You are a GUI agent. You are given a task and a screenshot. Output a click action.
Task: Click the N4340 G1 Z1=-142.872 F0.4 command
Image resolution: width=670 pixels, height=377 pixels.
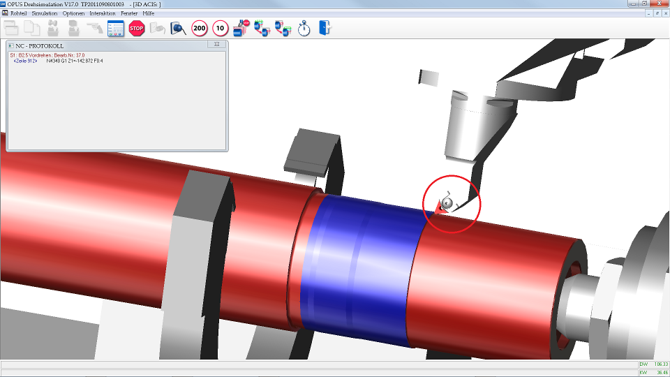click(x=75, y=61)
